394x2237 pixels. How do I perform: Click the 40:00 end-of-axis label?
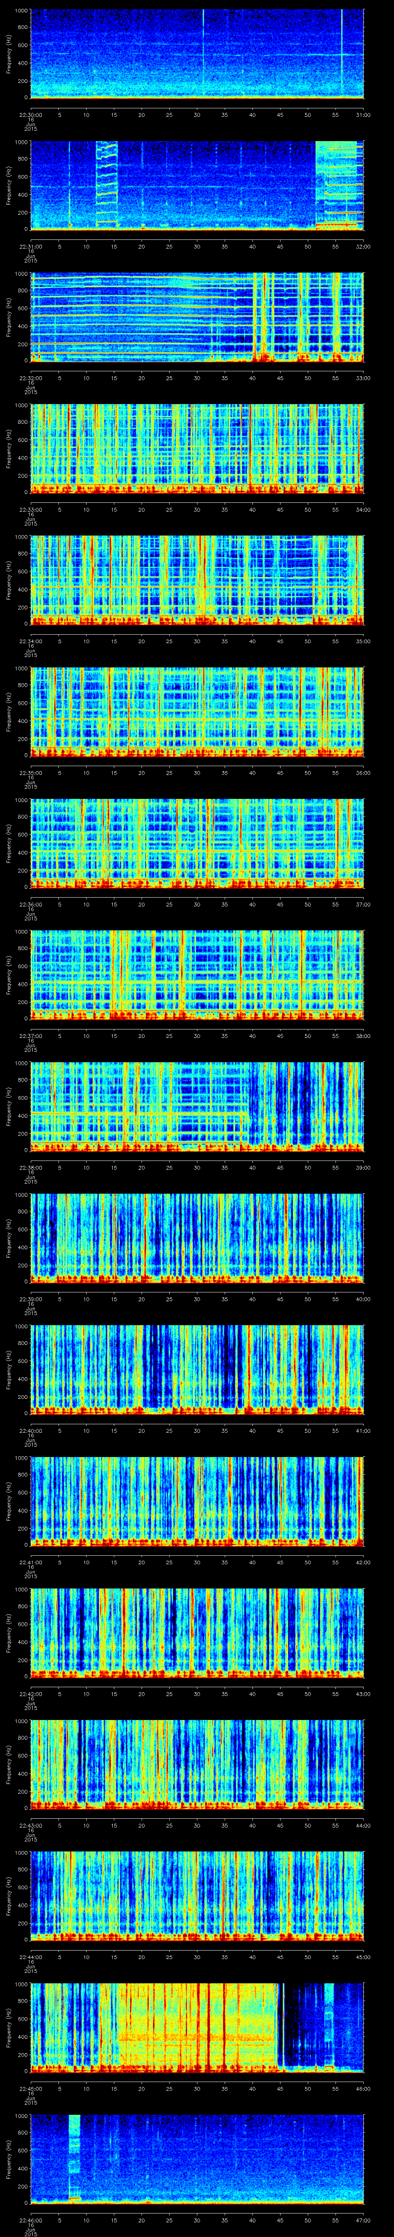363,1299
